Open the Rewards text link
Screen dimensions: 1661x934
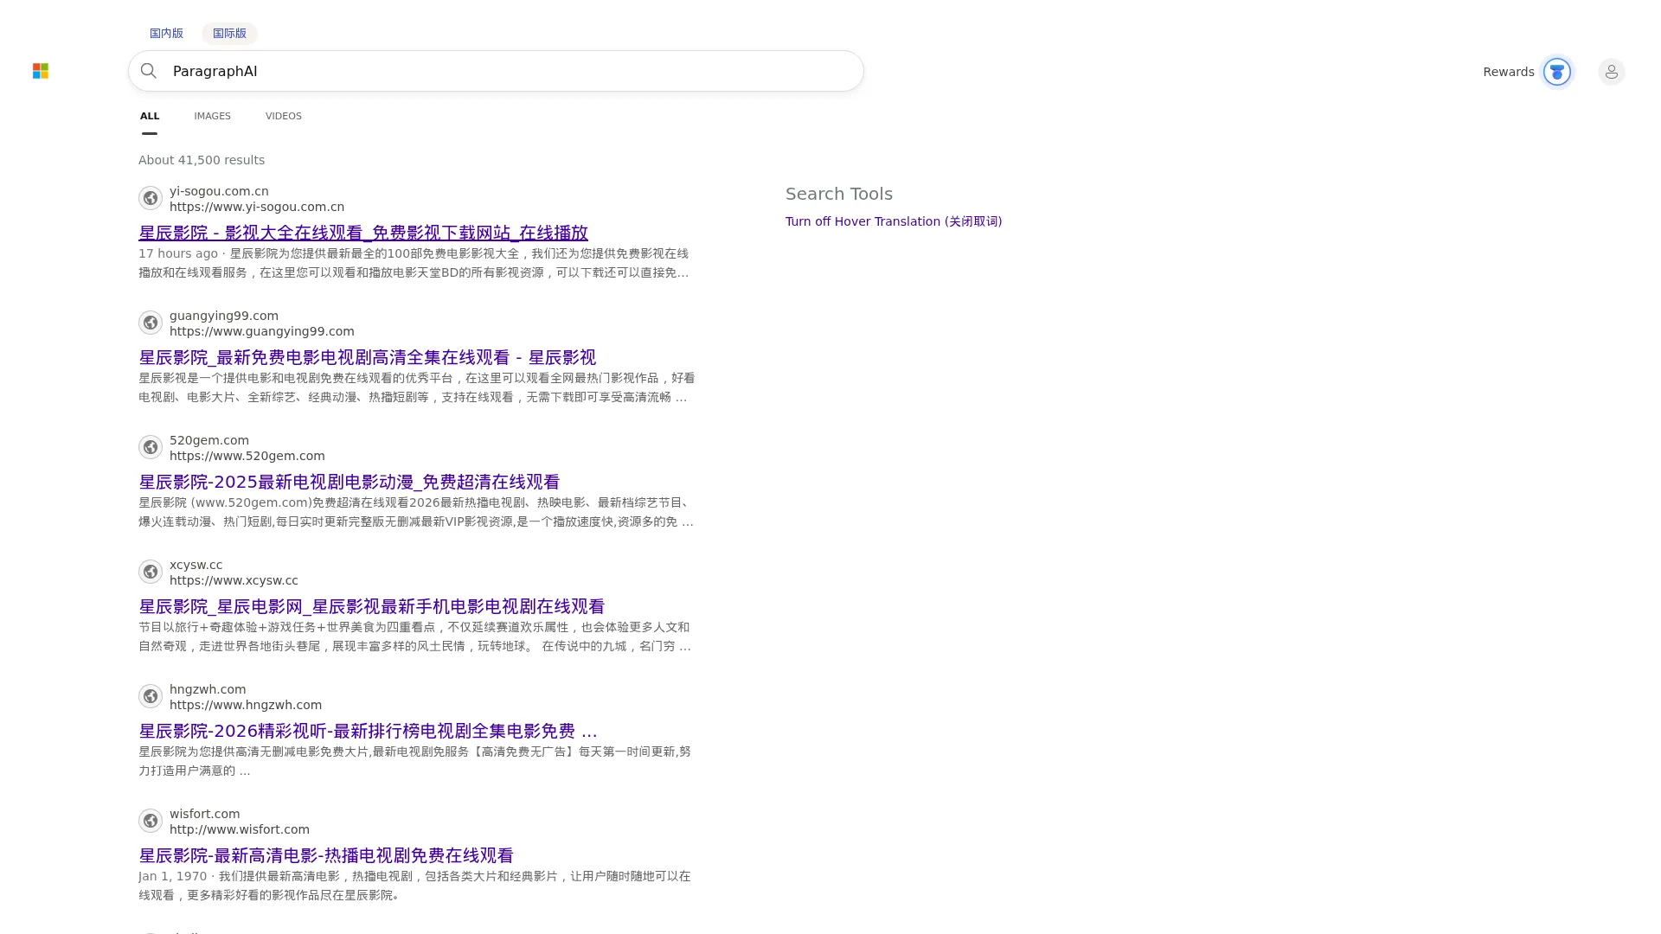click(x=1508, y=72)
